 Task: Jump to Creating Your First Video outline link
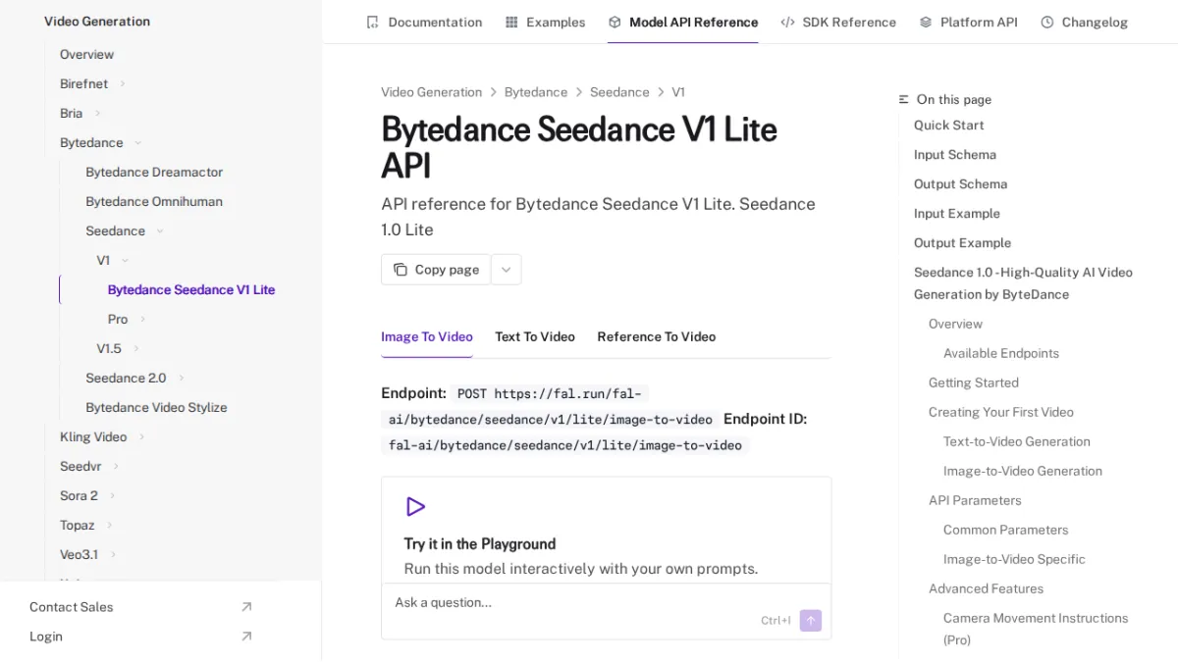(1001, 412)
